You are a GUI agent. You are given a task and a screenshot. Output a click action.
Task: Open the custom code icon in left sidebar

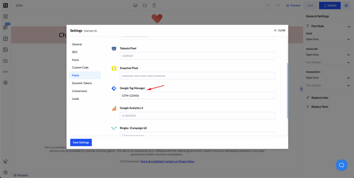[6, 72]
